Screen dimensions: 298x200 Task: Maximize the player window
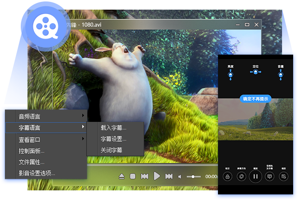(x=247, y=25)
